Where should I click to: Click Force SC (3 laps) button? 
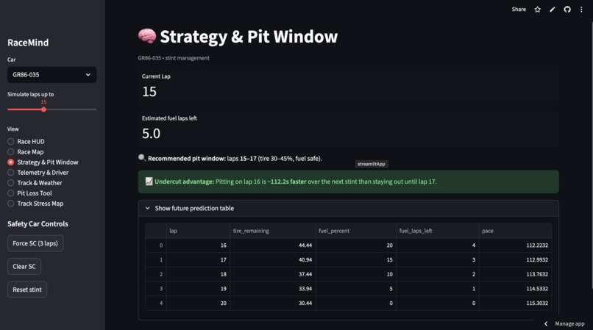[35, 243]
